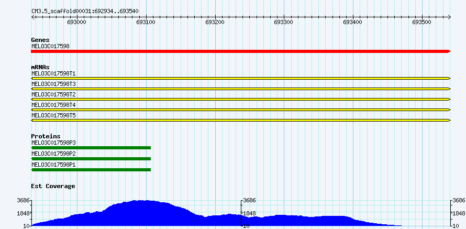Select the MEL03C017598T1 mRNA track bar

[x=241, y=78]
